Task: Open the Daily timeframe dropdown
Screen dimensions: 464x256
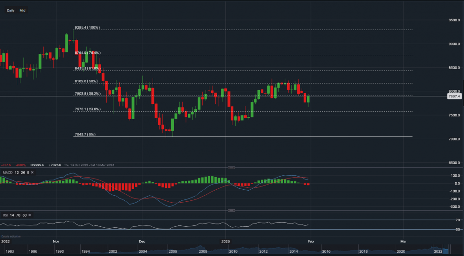Action: click(x=11, y=10)
